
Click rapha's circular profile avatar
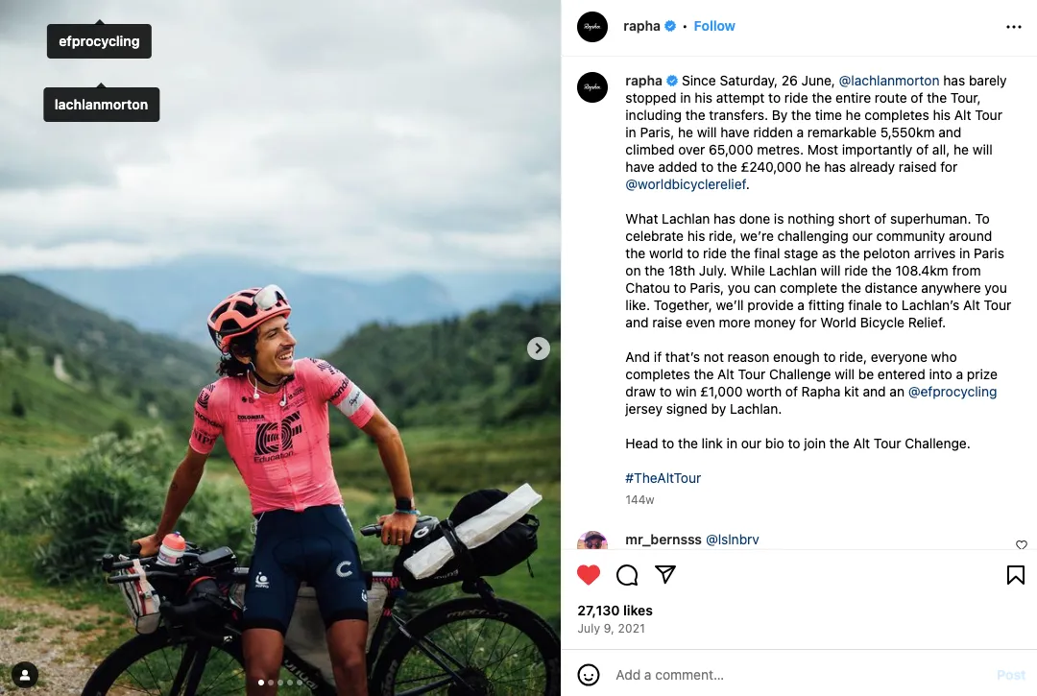[592, 27]
